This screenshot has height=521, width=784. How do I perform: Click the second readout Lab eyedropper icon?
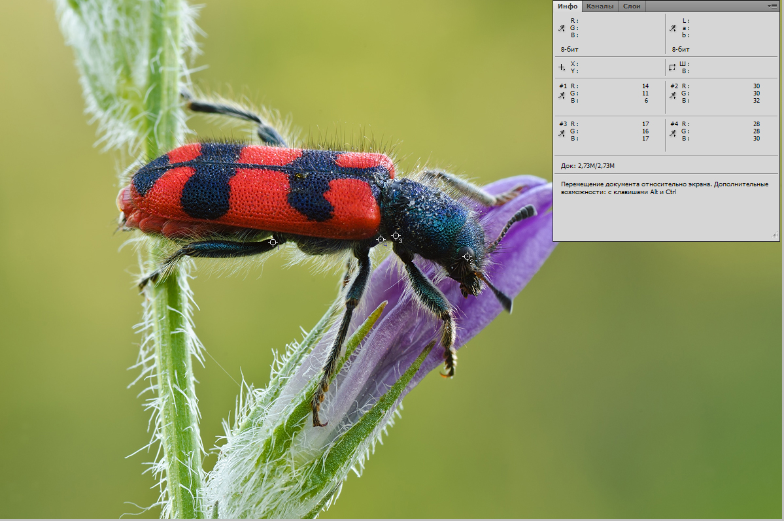pos(672,28)
